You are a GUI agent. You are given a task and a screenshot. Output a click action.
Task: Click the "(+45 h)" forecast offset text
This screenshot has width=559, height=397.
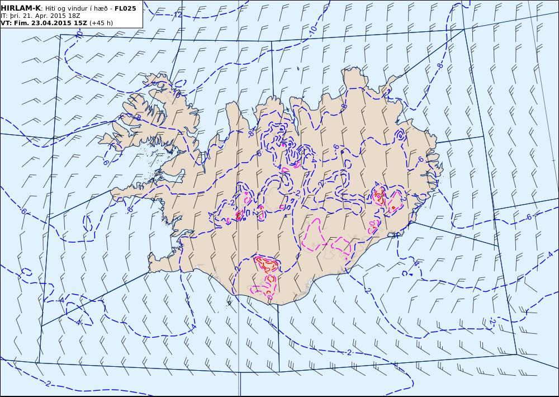click(x=101, y=23)
